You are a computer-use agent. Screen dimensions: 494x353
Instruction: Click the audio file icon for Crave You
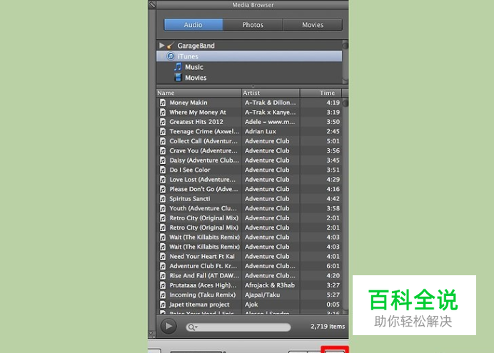coord(163,150)
